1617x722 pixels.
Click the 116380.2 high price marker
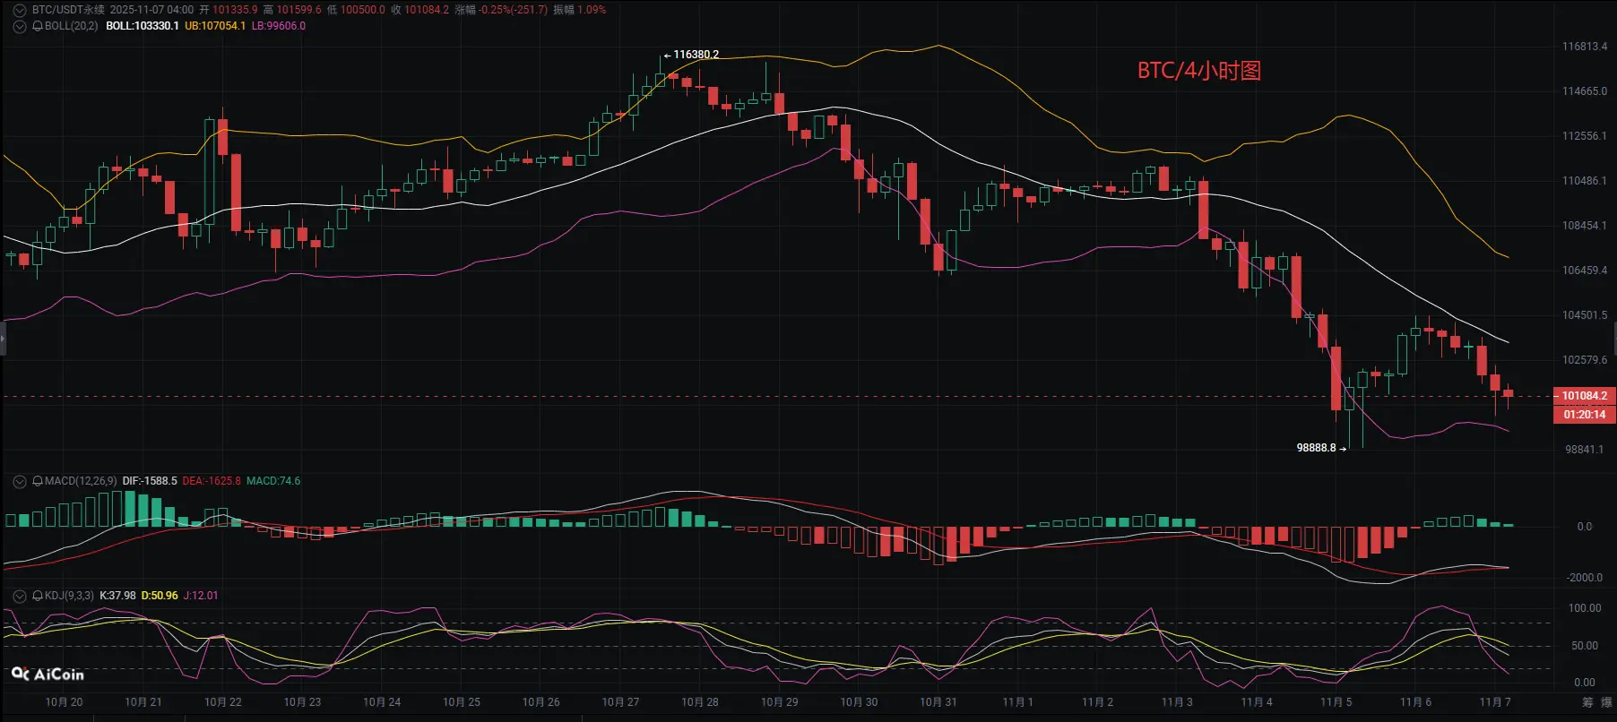click(x=691, y=55)
